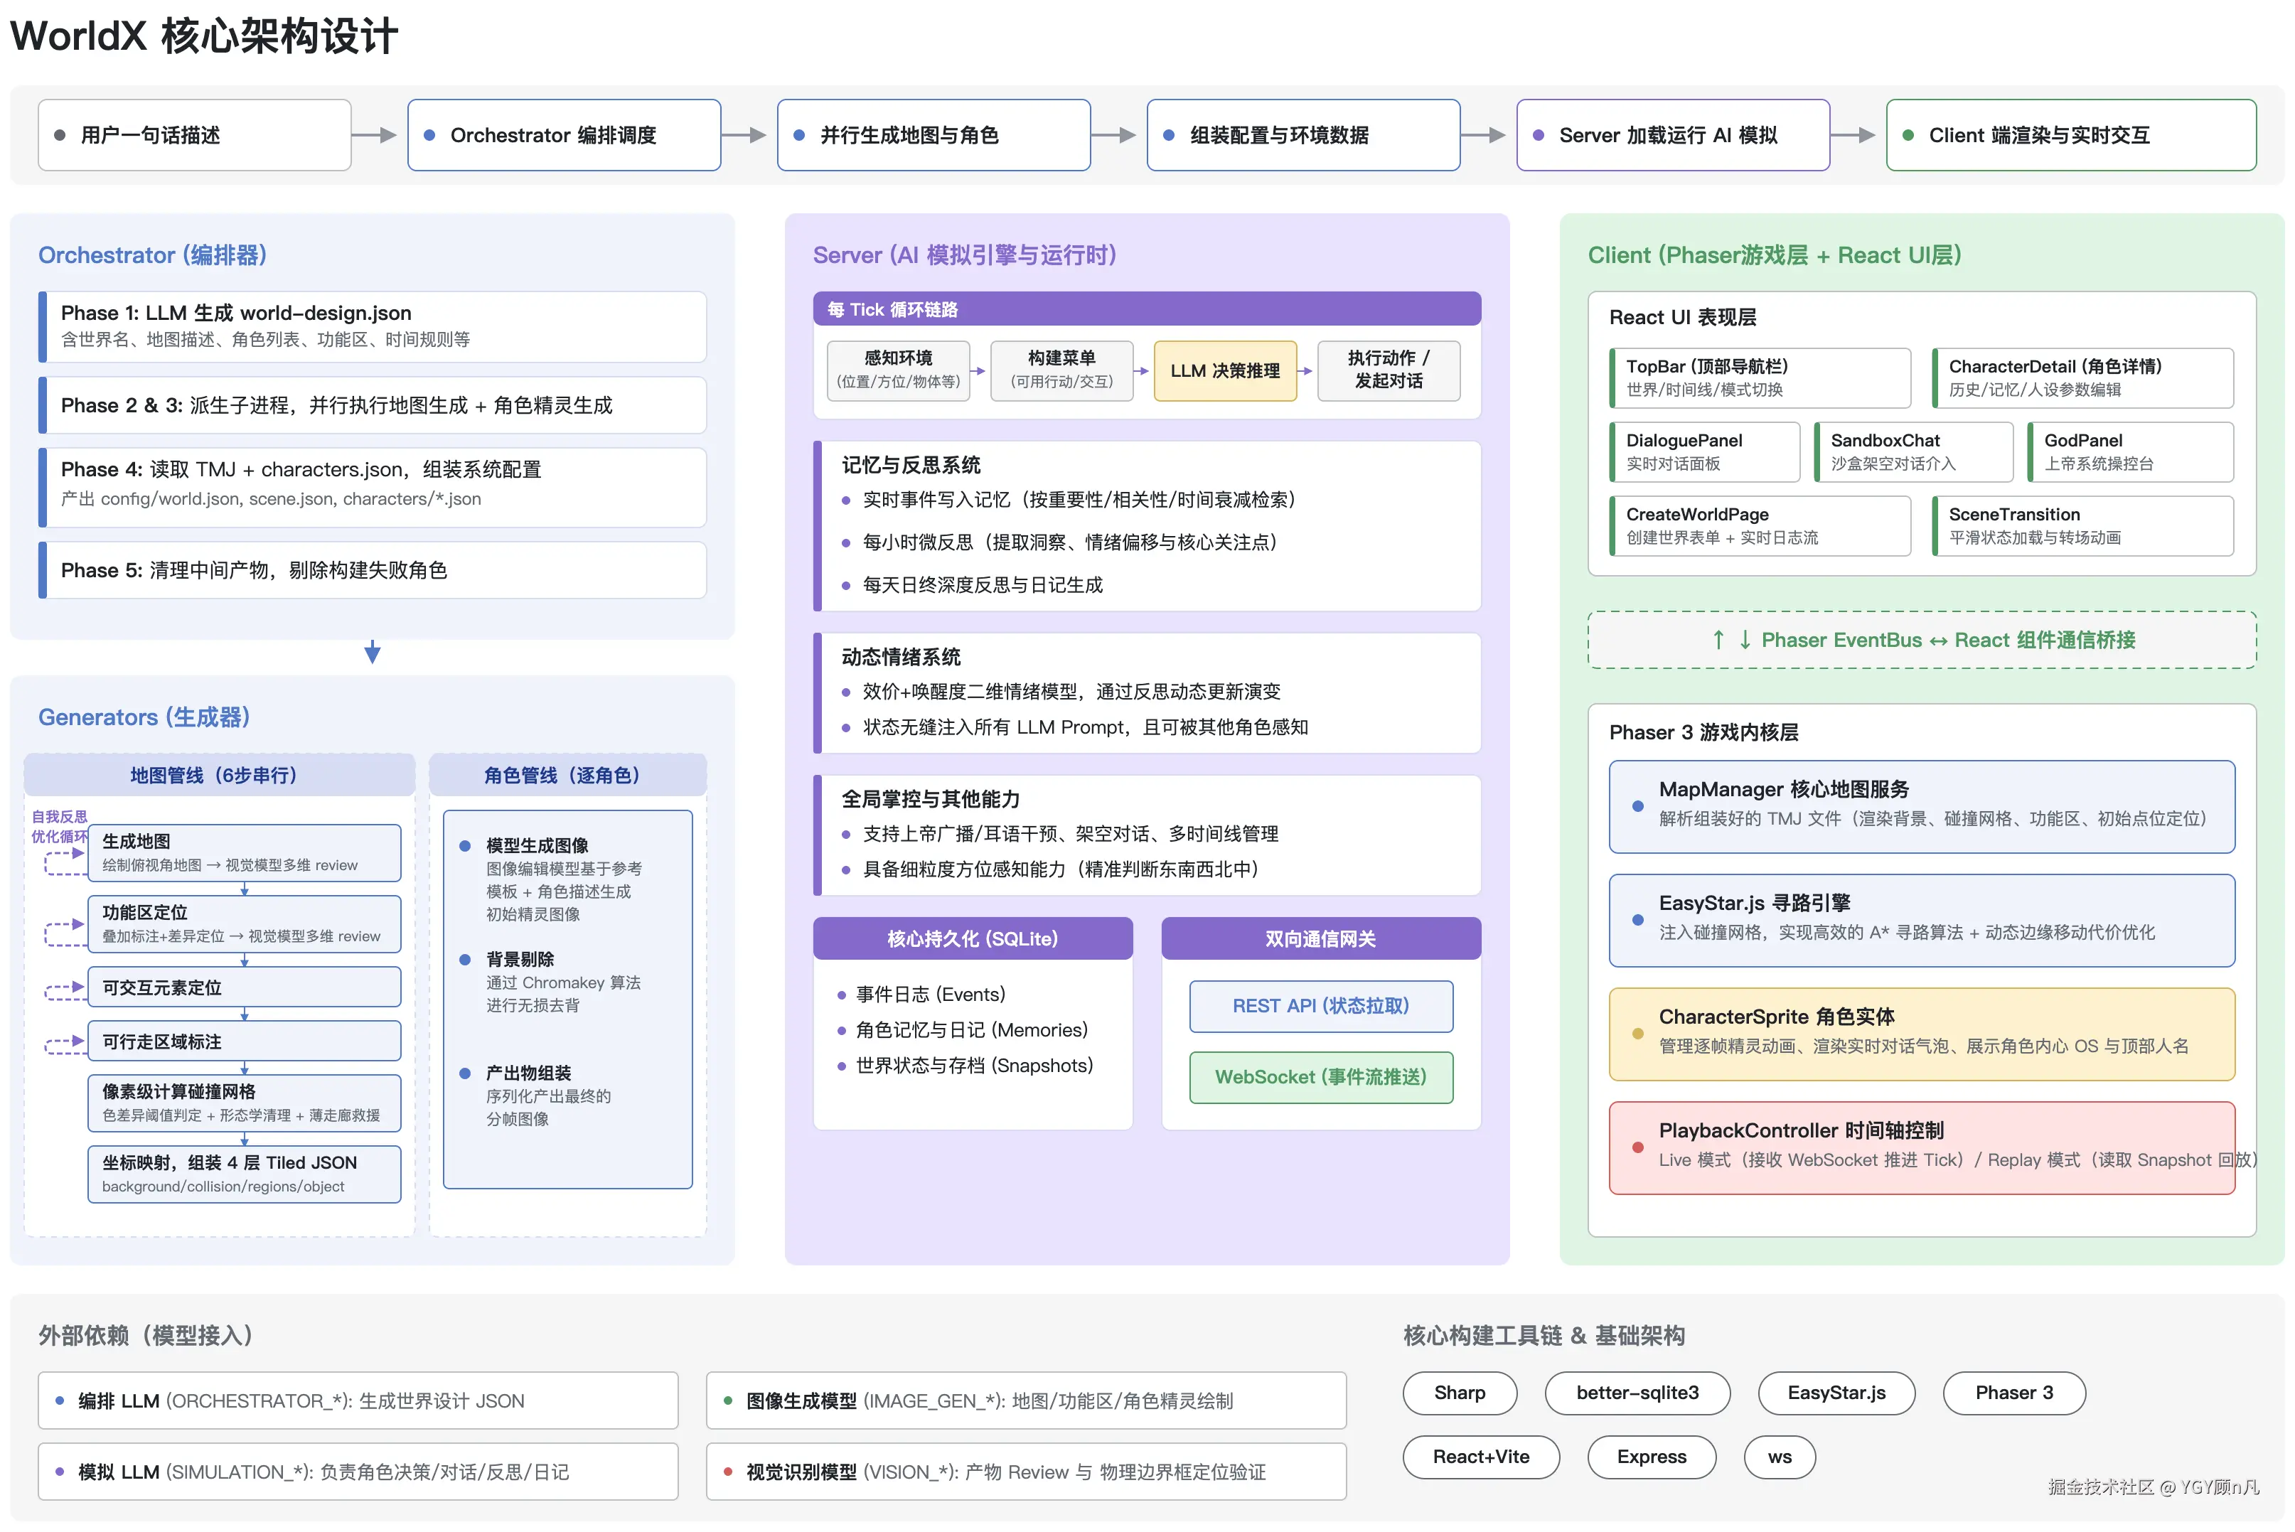2295x1532 pixels.
Task: Click the WebSocket (事件流推送) button
Action: (x=1320, y=1077)
